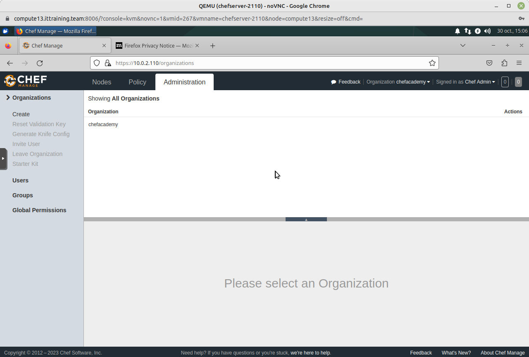
Task: Expand the left side panel handle
Action: coord(3,158)
